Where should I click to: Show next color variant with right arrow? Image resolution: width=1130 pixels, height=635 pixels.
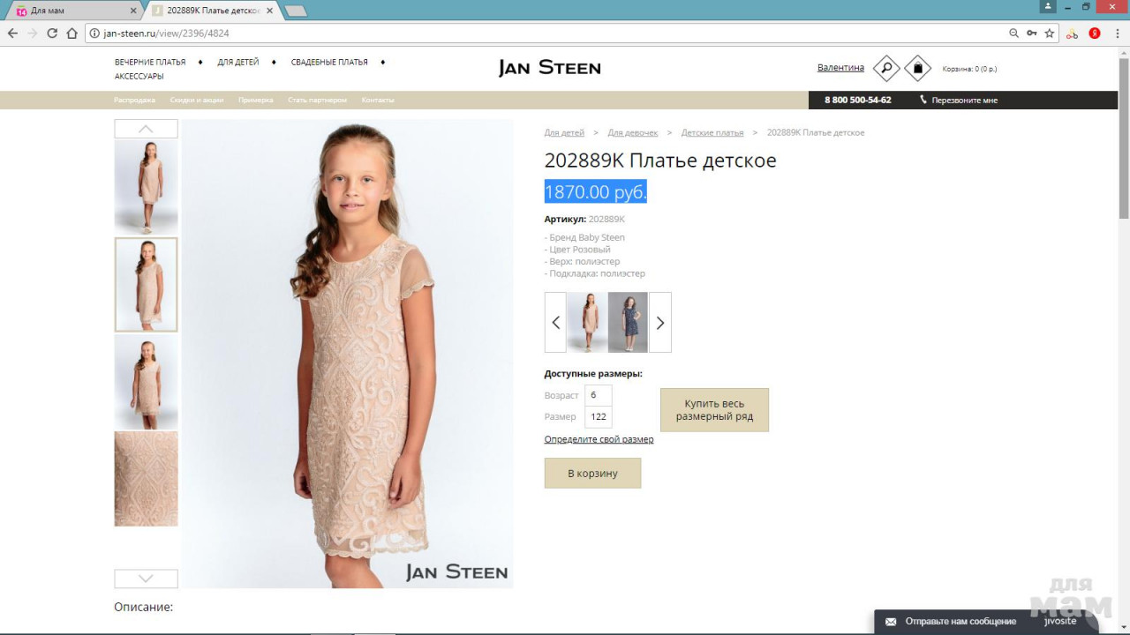click(x=659, y=323)
